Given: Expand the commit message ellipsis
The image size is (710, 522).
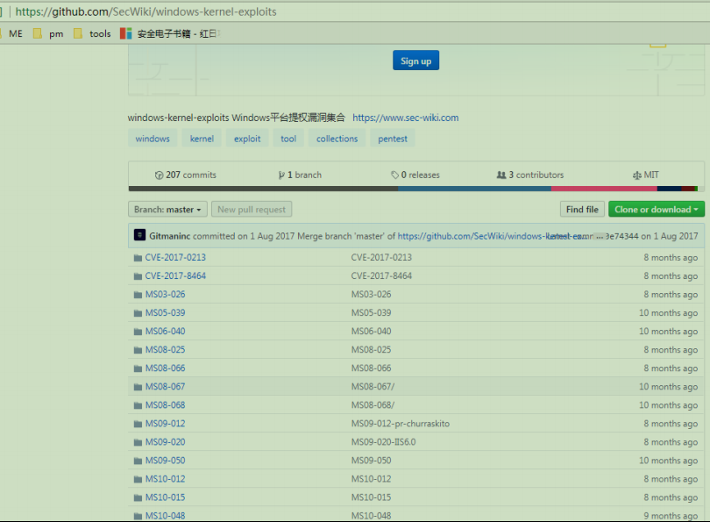Looking at the screenshot, I should pos(599,237).
